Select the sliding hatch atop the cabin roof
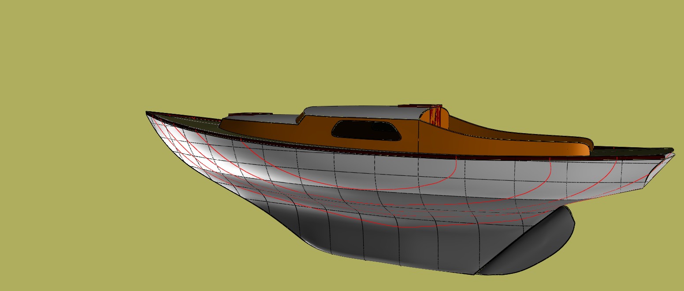The height and width of the screenshot is (291, 684). click(414, 105)
